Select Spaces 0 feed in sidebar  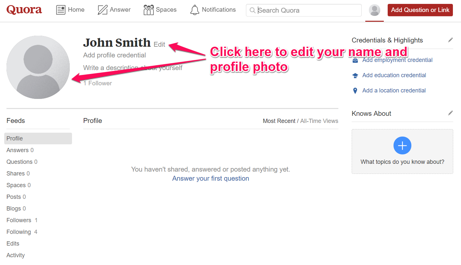pos(19,185)
